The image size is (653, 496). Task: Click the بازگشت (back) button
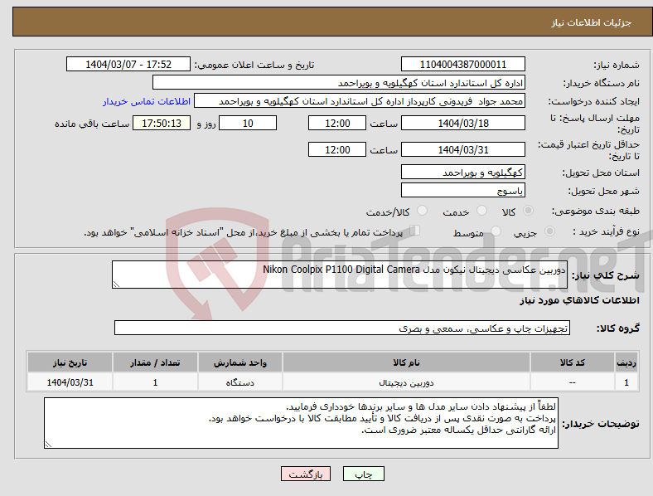click(x=306, y=474)
